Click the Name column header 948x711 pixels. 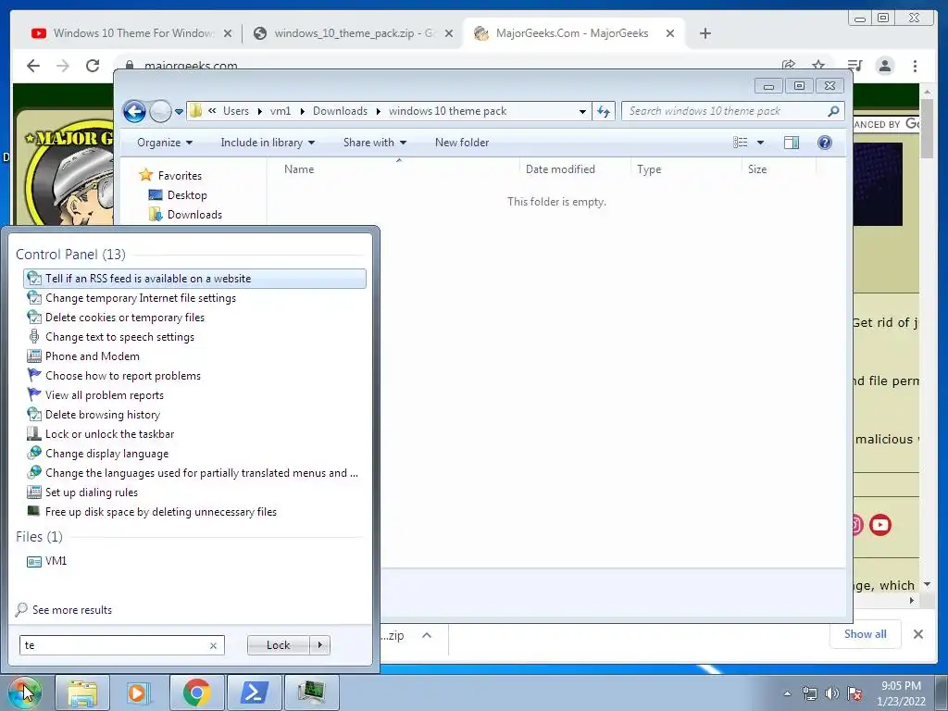(398, 169)
